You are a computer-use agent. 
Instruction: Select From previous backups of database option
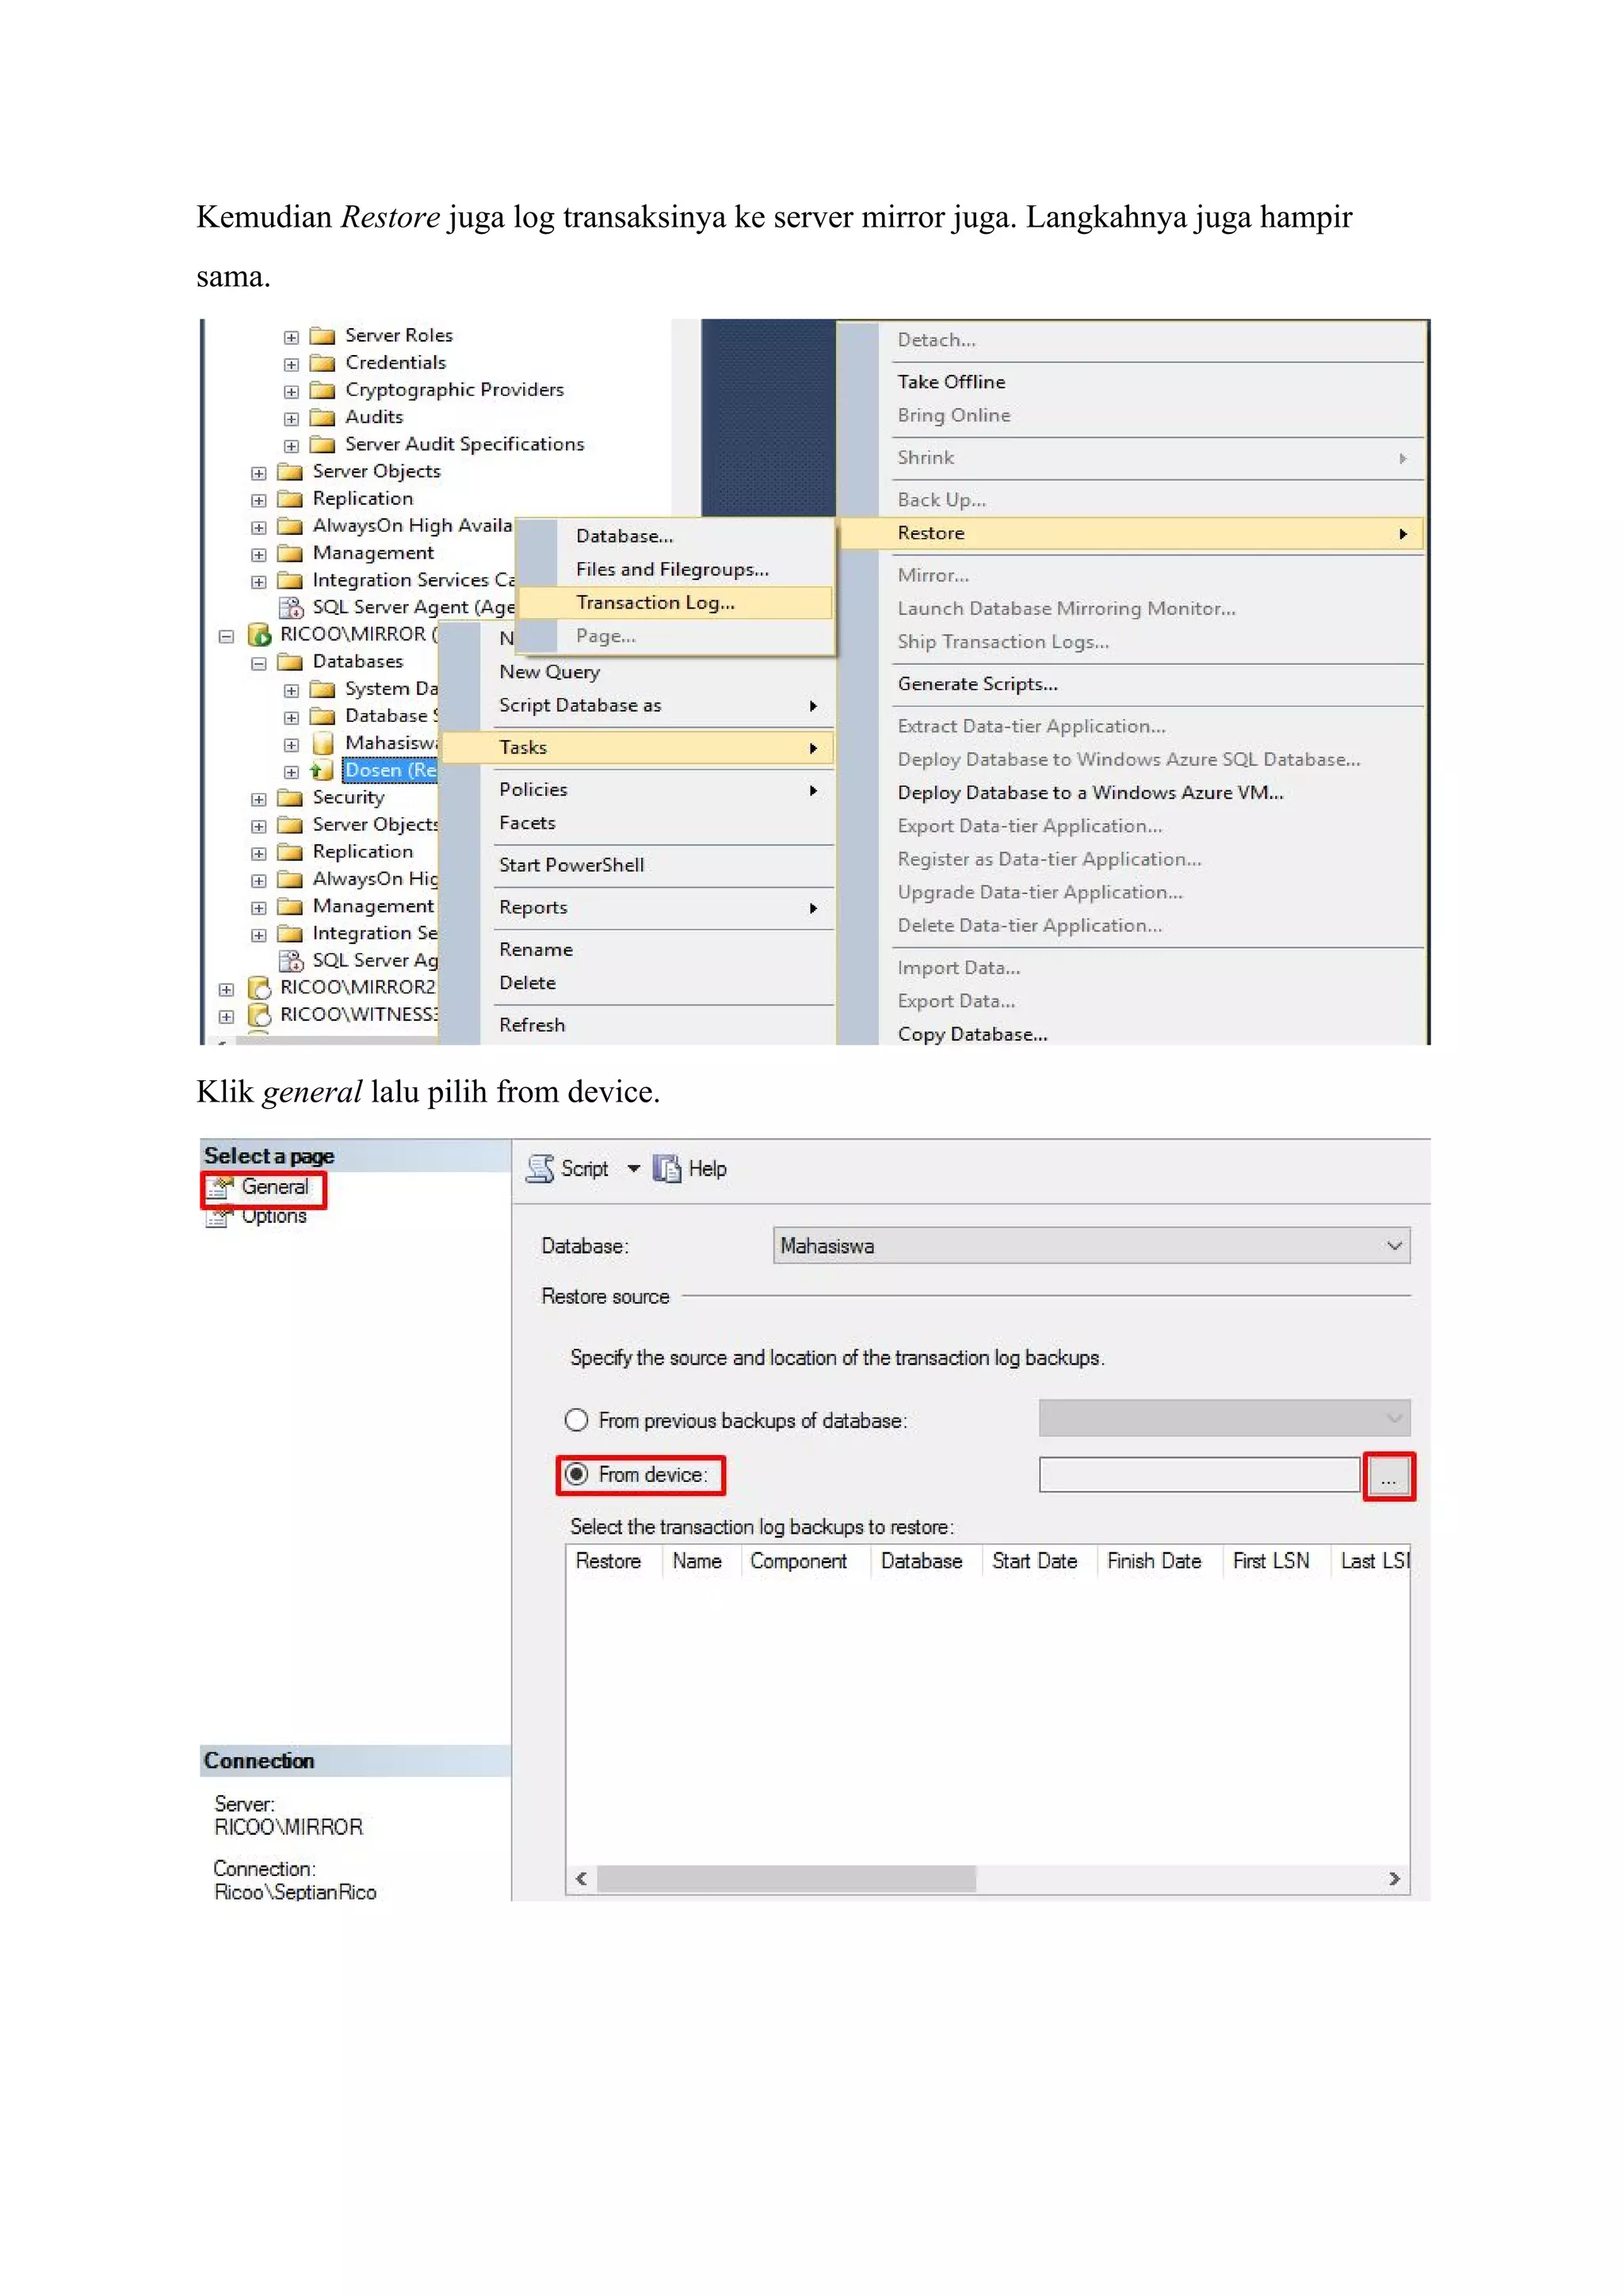pos(577,1420)
